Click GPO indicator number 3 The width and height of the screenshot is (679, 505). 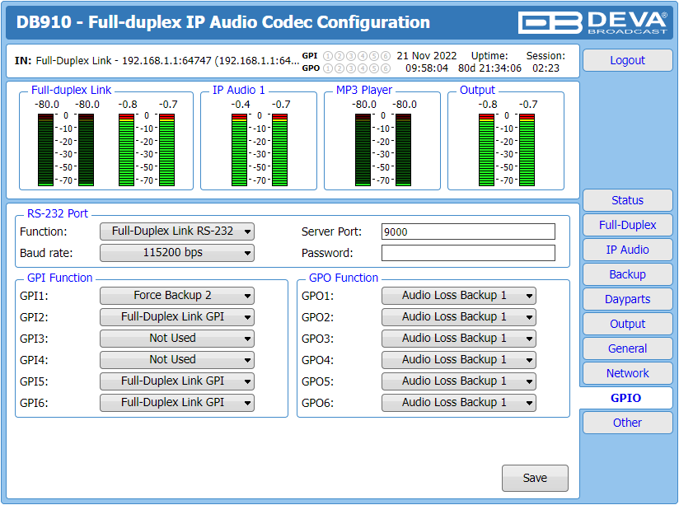pyautogui.click(x=351, y=68)
